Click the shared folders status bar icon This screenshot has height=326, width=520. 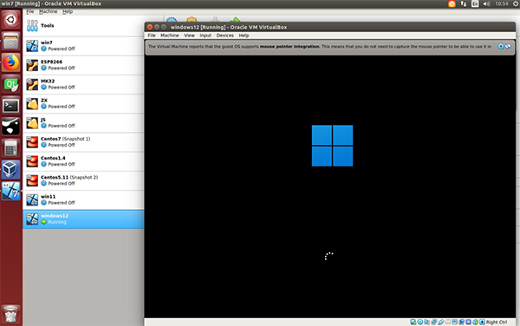[x=448, y=322]
